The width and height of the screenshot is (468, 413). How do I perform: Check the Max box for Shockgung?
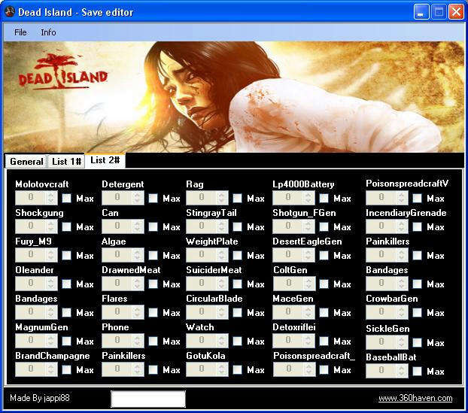click(66, 226)
